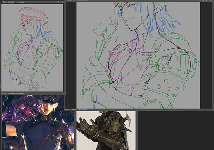214x150 pixels.
Task: Expand status bar arrow in the 66.67% window
Action: [90, 109]
